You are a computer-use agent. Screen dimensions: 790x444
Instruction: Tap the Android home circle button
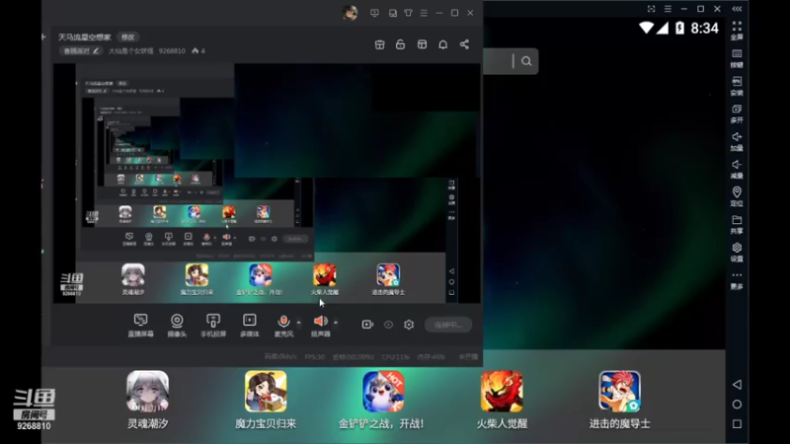click(x=737, y=405)
